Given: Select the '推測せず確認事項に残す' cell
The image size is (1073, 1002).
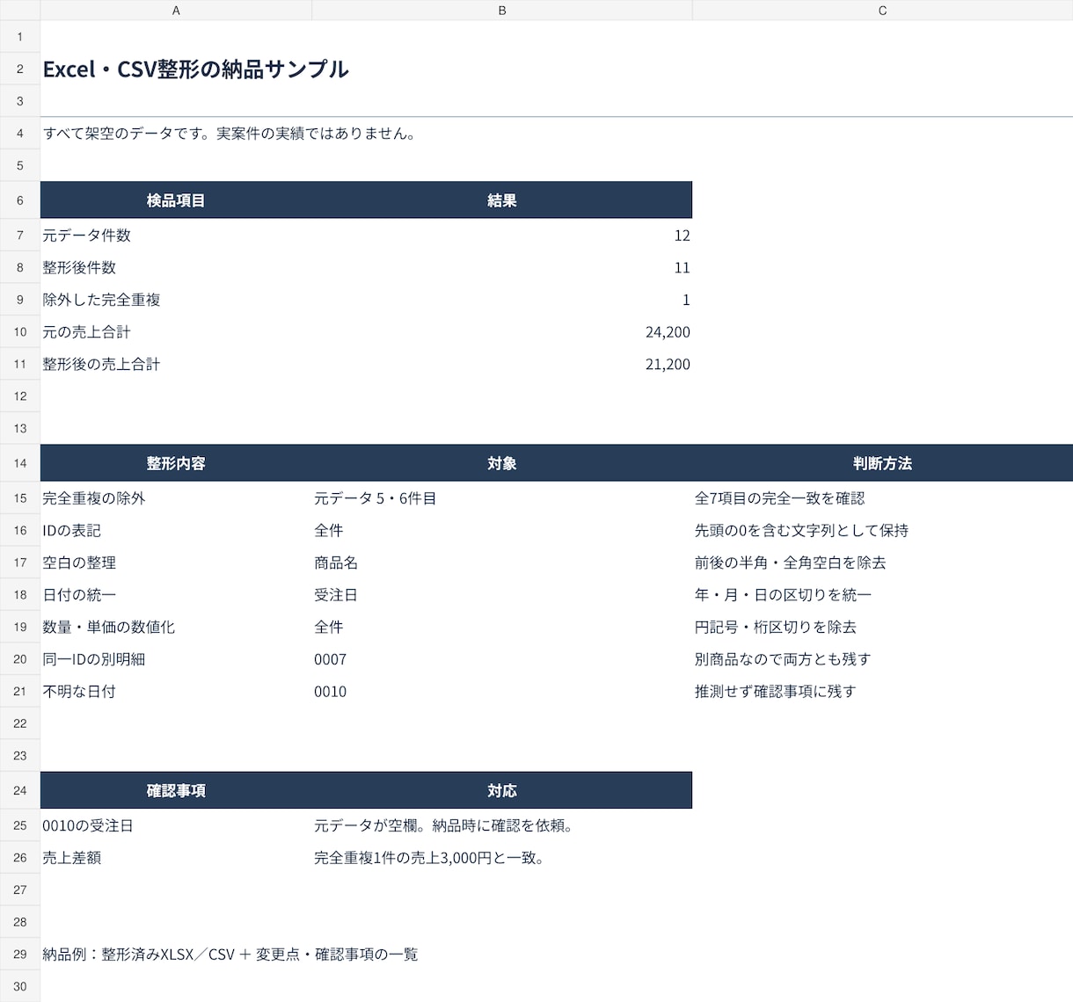Looking at the screenshot, I should point(883,692).
